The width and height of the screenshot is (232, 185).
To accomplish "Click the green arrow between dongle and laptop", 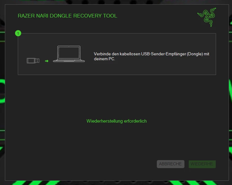I will pyautogui.click(x=47, y=61).
